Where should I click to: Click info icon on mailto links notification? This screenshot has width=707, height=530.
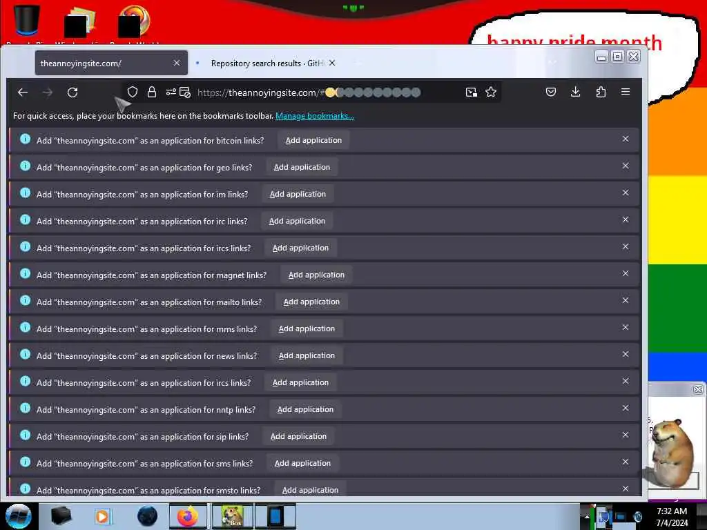[x=26, y=300]
